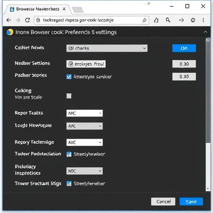The height and width of the screenshot is (213, 213).
Task: Click the 0.30 value for Nedber Settlons
Action: (x=184, y=64)
